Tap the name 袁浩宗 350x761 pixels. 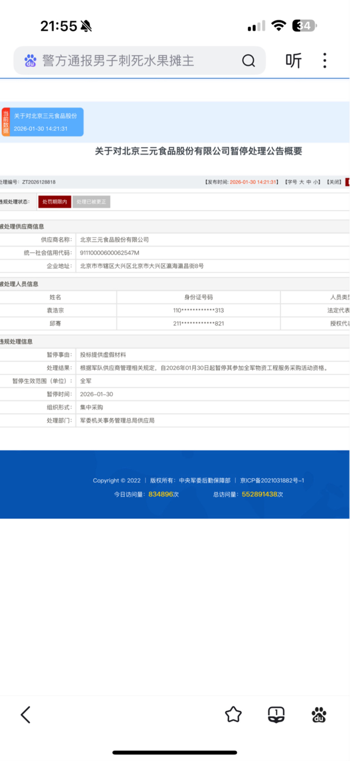[x=55, y=310]
